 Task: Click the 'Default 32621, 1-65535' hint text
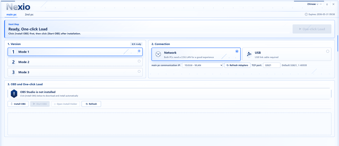[x=294, y=65]
